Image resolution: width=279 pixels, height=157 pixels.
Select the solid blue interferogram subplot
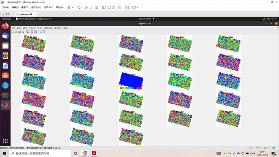point(131,79)
